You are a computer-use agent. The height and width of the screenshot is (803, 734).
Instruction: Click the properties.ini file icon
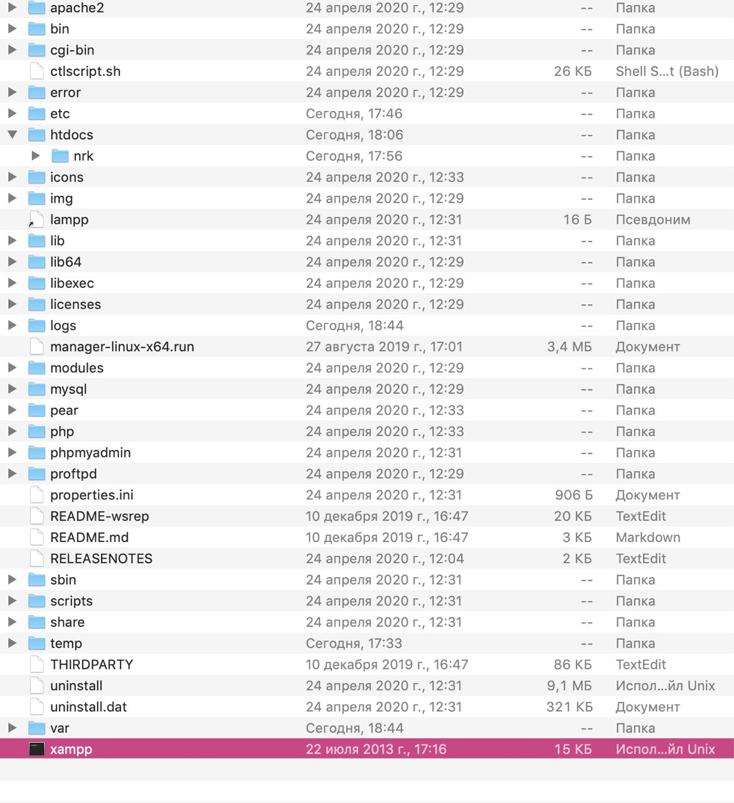pos(37,495)
